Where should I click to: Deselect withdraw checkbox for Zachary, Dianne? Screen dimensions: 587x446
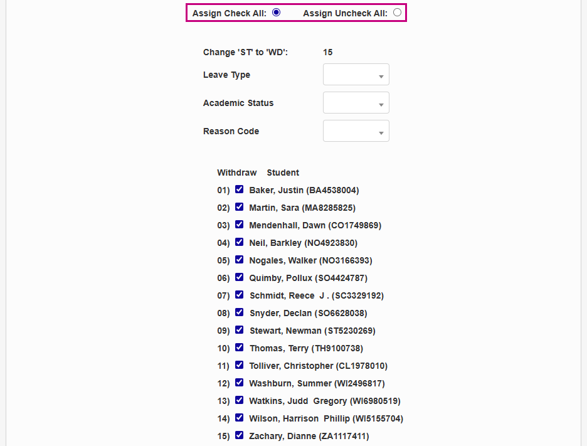click(239, 435)
